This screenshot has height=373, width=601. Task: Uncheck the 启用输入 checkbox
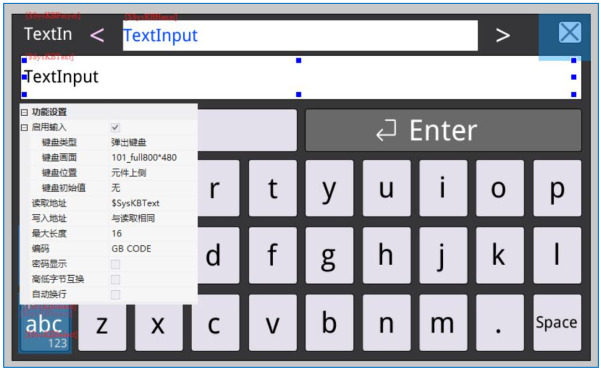tap(115, 127)
